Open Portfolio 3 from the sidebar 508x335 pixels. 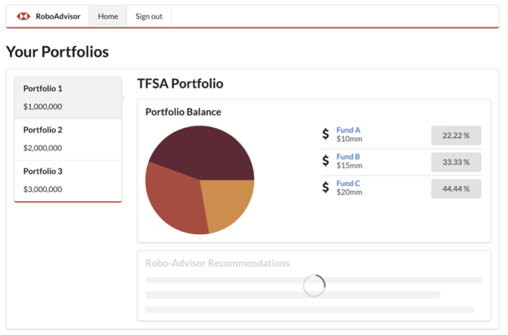[x=68, y=180]
